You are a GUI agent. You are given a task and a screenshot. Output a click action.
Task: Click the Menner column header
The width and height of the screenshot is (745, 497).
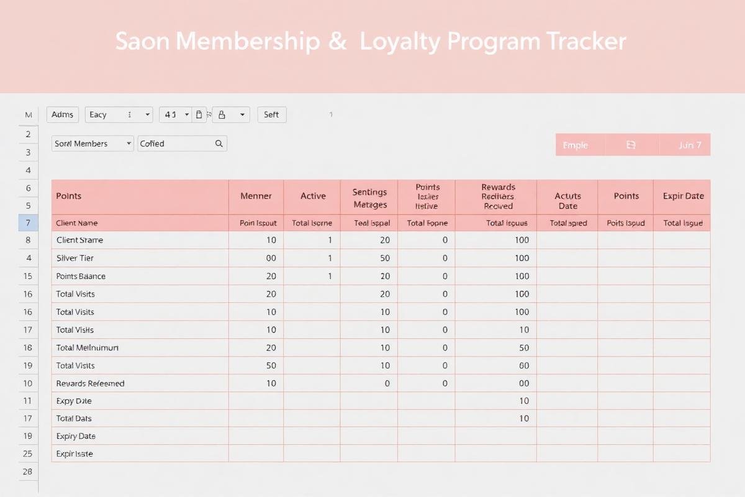pos(256,196)
